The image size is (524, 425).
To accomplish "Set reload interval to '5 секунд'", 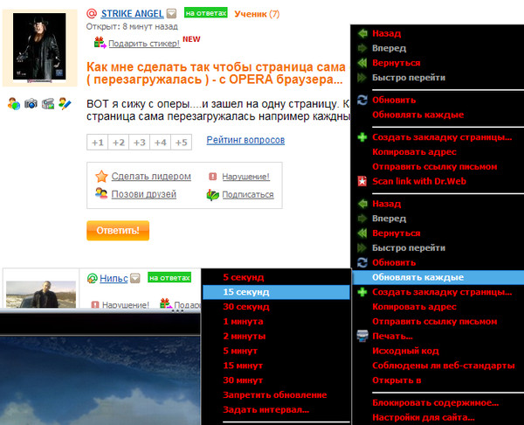I will coord(244,277).
